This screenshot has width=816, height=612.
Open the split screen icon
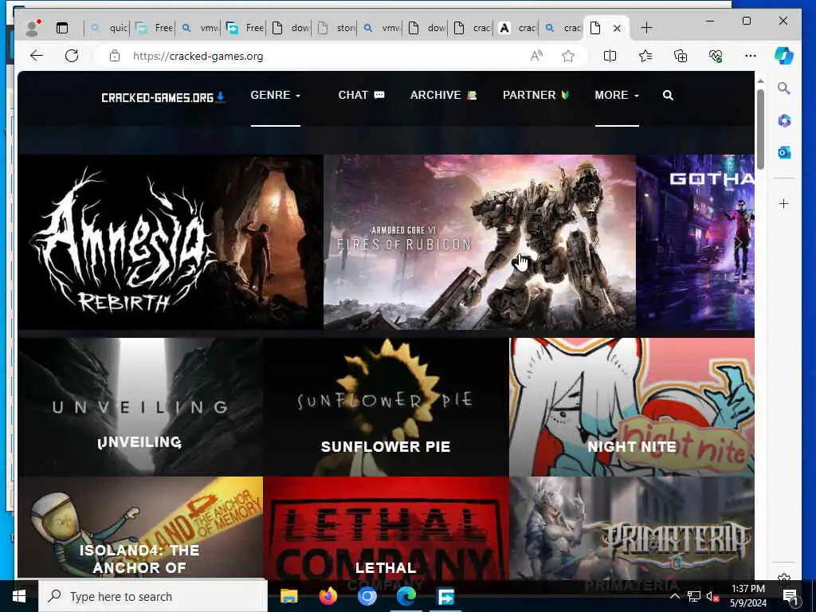[610, 56]
